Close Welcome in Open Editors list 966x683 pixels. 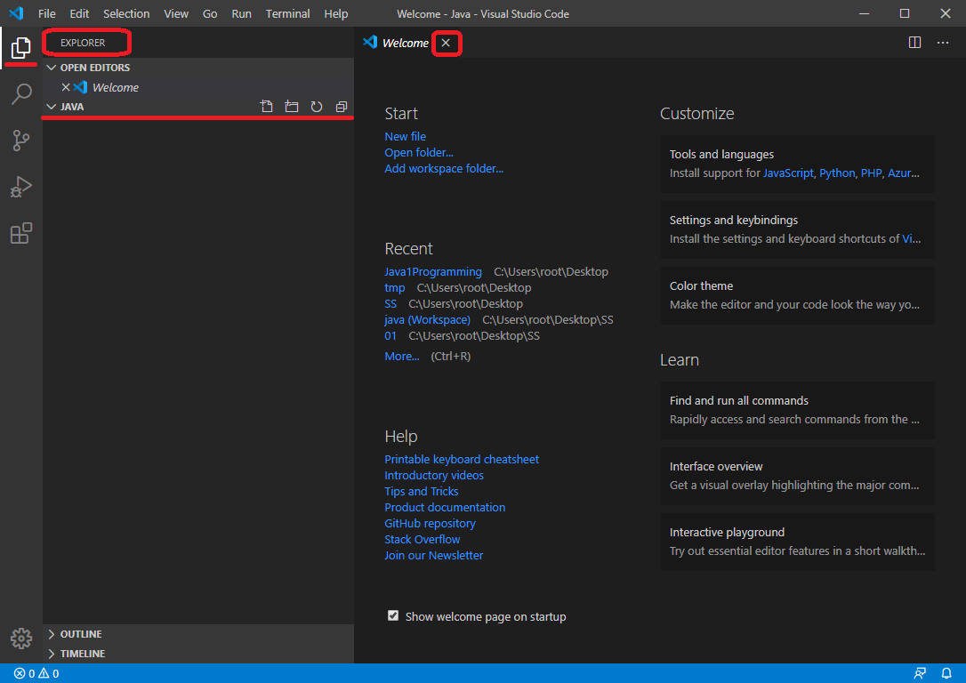click(66, 87)
